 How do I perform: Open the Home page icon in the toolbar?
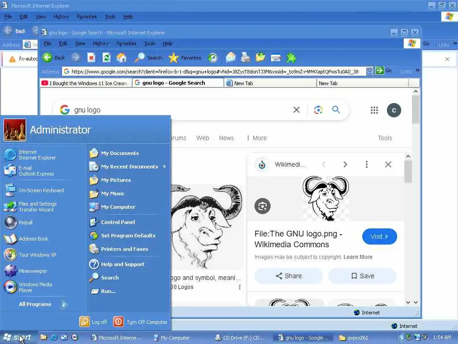pyautogui.click(x=122, y=58)
